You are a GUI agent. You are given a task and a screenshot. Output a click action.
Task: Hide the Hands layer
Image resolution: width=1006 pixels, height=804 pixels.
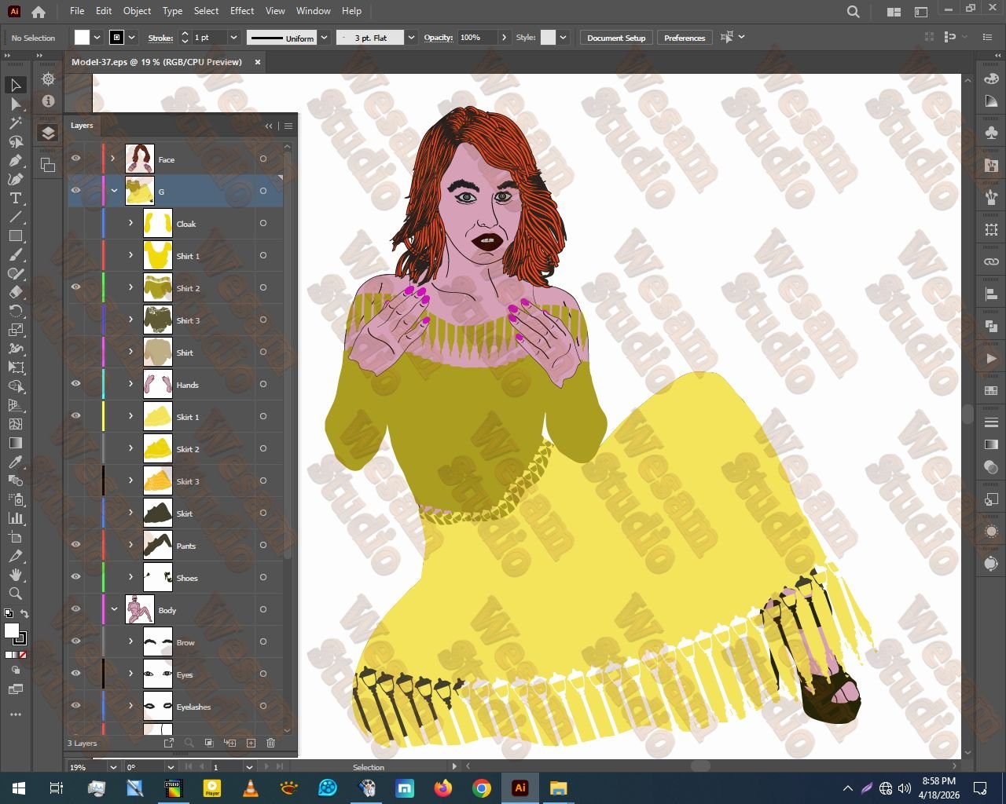76,384
